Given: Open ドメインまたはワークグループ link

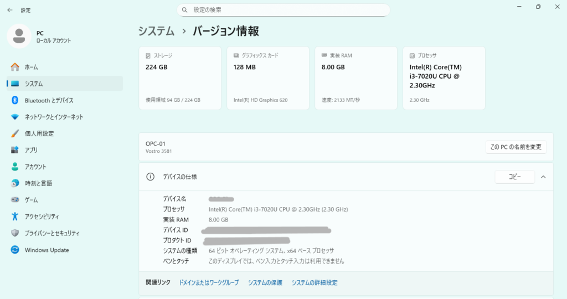Looking at the screenshot, I should 209,282.
